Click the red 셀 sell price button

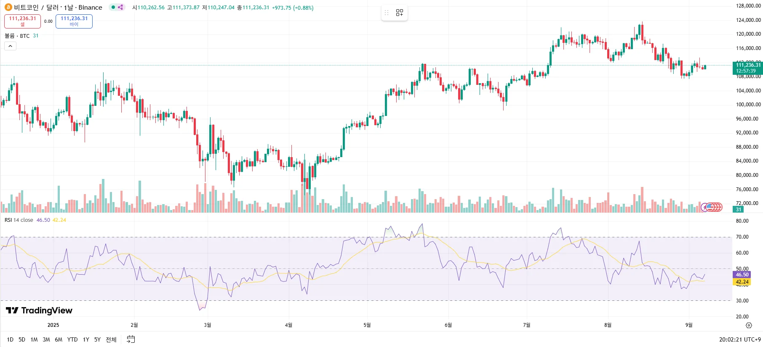click(22, 21)
